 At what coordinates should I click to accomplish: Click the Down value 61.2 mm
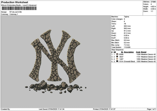[127, 33]
